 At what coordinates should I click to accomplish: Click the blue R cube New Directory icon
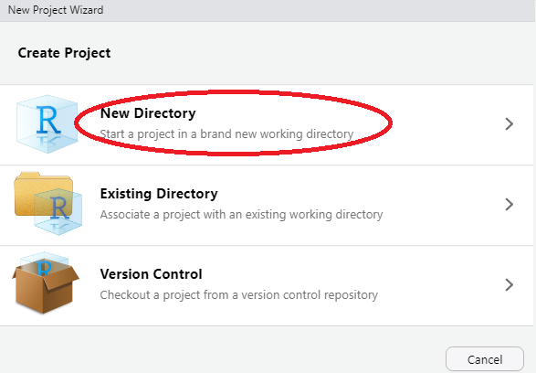pyautogui.click(x=47, y=124)
